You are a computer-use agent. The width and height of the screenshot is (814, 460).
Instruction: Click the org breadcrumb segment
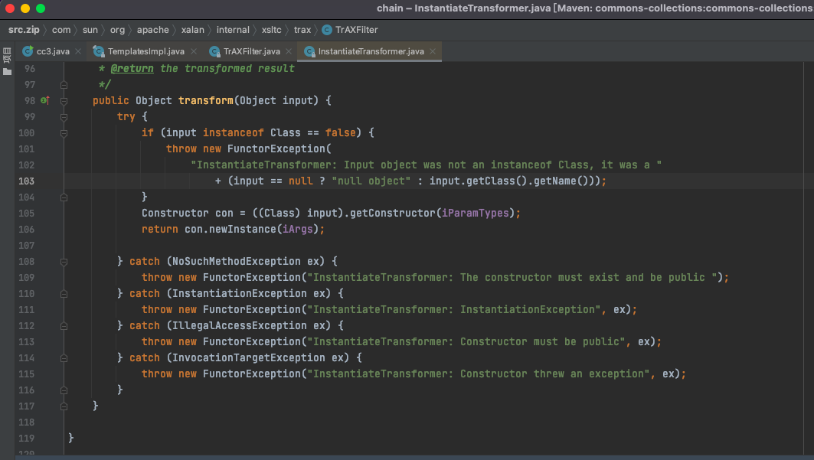coord(117,30)
